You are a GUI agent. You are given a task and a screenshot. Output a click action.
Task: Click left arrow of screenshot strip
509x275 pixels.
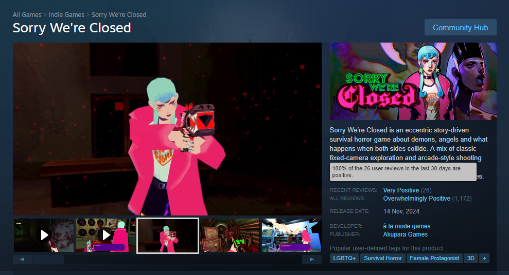click(x=23, y=260)
